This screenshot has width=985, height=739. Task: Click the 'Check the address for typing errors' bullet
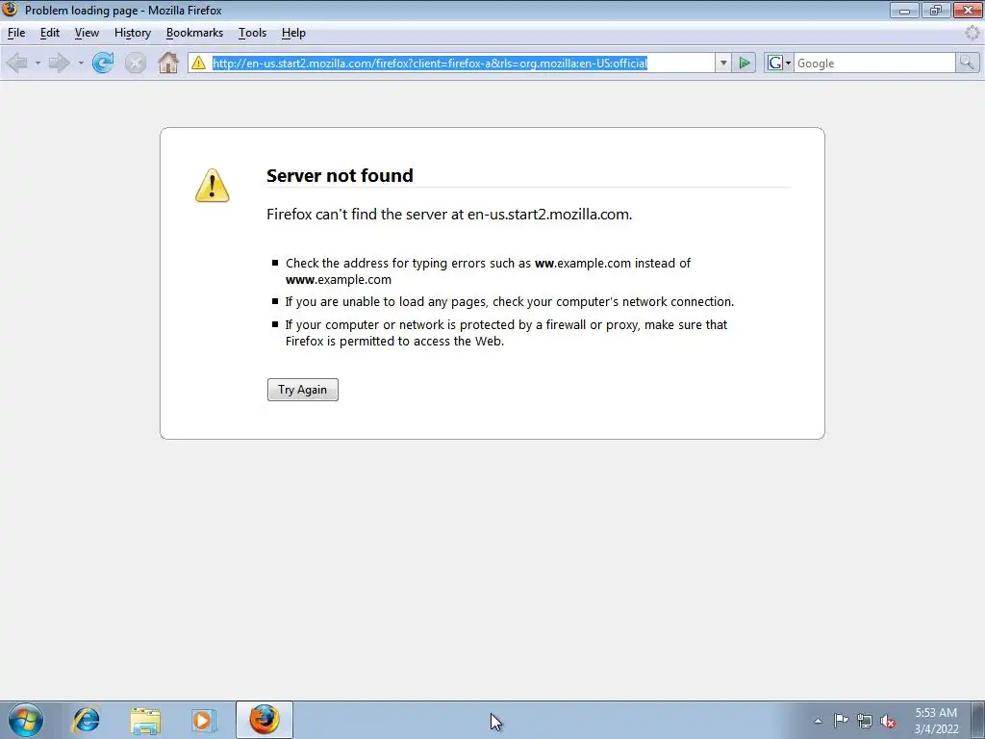(x=488, y=270)
